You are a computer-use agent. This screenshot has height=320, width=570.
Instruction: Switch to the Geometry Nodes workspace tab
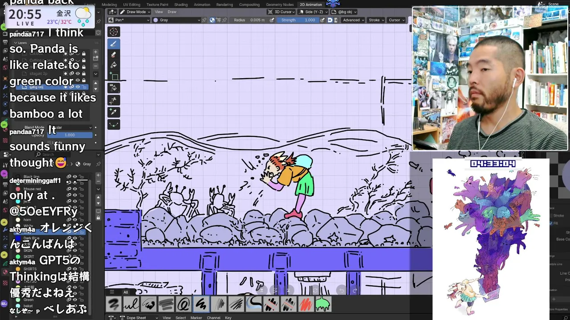pos(280,4)
